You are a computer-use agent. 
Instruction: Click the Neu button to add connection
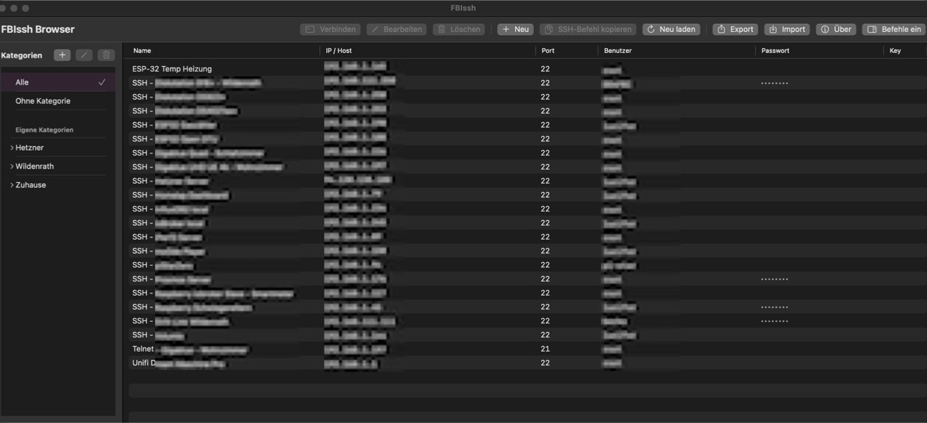tap(515, 30)
